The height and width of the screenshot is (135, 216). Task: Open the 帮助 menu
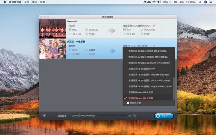coord(42,2)
